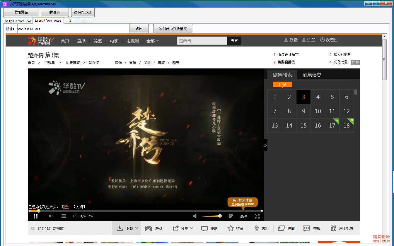Open 直播 navigation item
The height and width of the screenshot is (246, 394).
(81, 41)
